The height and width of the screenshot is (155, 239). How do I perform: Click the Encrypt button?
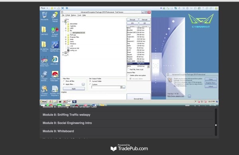(133, 20)
